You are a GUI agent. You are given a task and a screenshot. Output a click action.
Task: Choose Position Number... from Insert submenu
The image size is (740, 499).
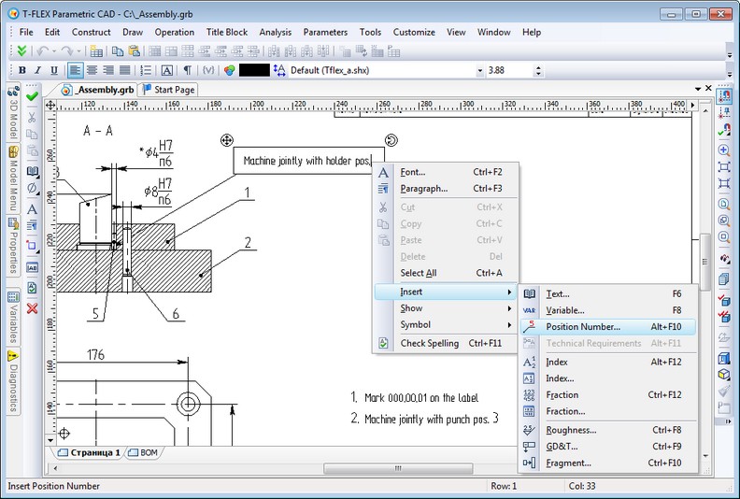(583, 327)
